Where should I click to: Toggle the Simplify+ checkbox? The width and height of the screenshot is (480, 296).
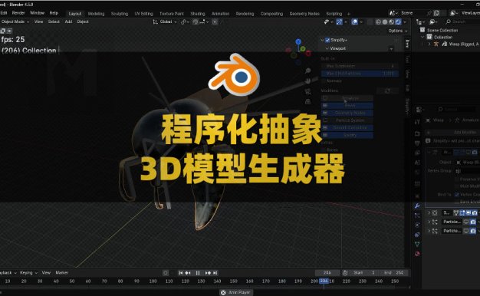coord(327,40)
